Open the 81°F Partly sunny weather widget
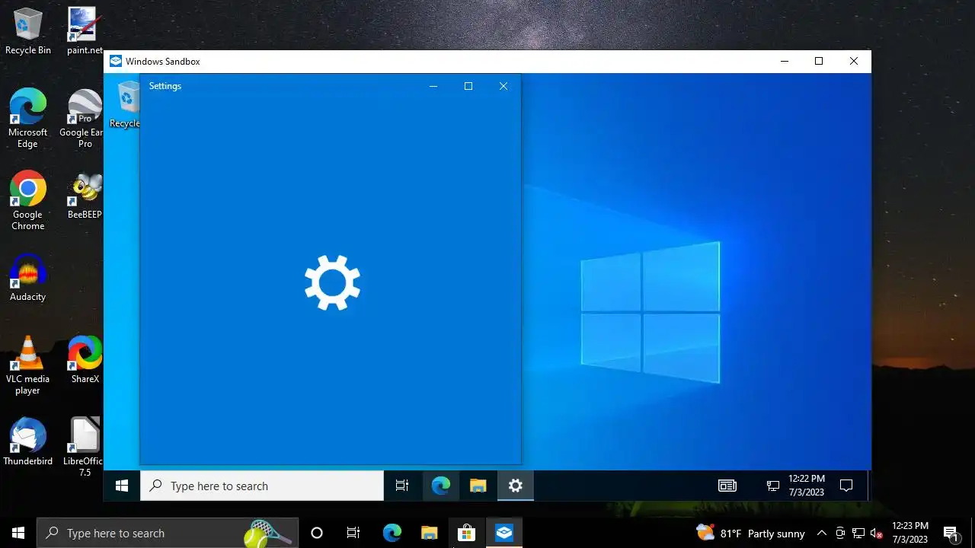 pos(750,533)
